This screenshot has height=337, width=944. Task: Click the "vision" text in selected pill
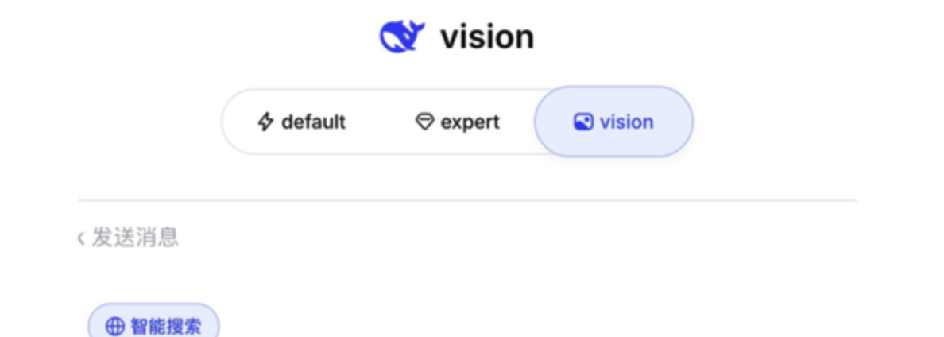click(x=626, y=122)
